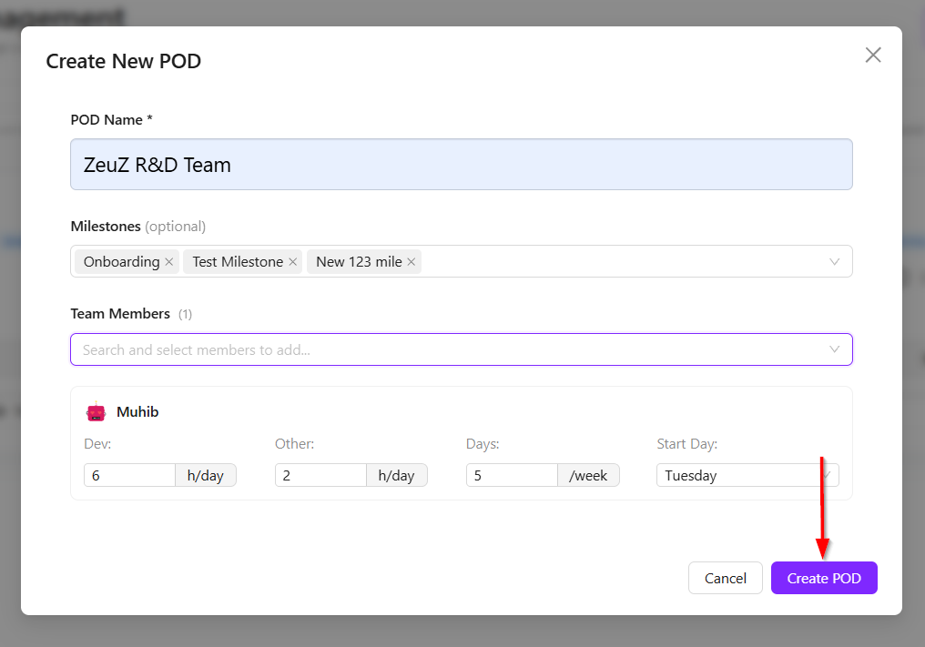Screen dimensions: 925x647
Task: Open the Team Members dropdown chevron
Action: (x=834, y=349)
